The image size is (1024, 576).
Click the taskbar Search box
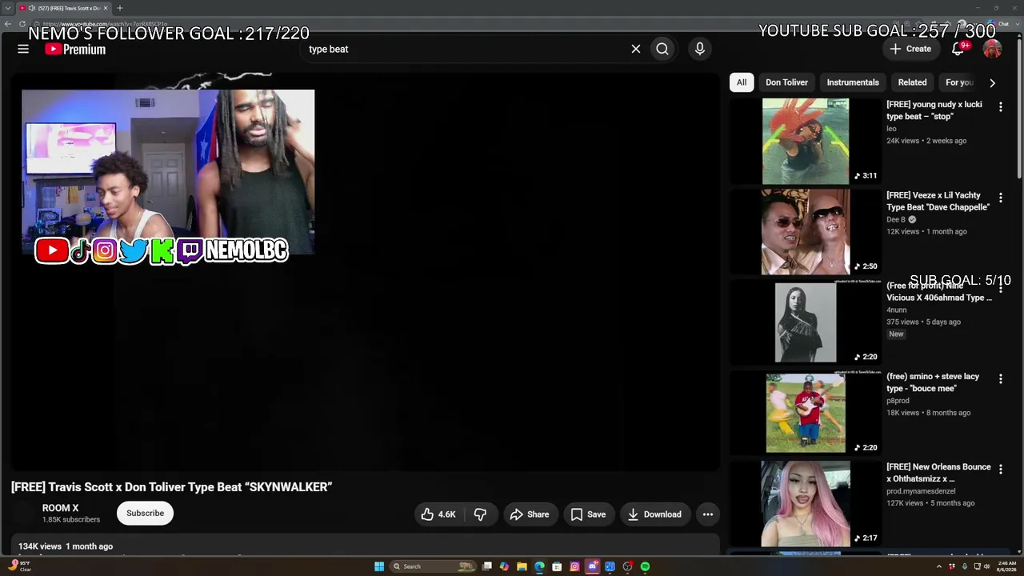433,566
